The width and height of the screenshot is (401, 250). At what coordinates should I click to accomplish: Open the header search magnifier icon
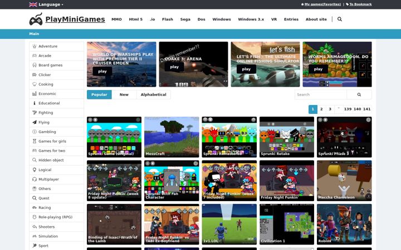point(340,19)
